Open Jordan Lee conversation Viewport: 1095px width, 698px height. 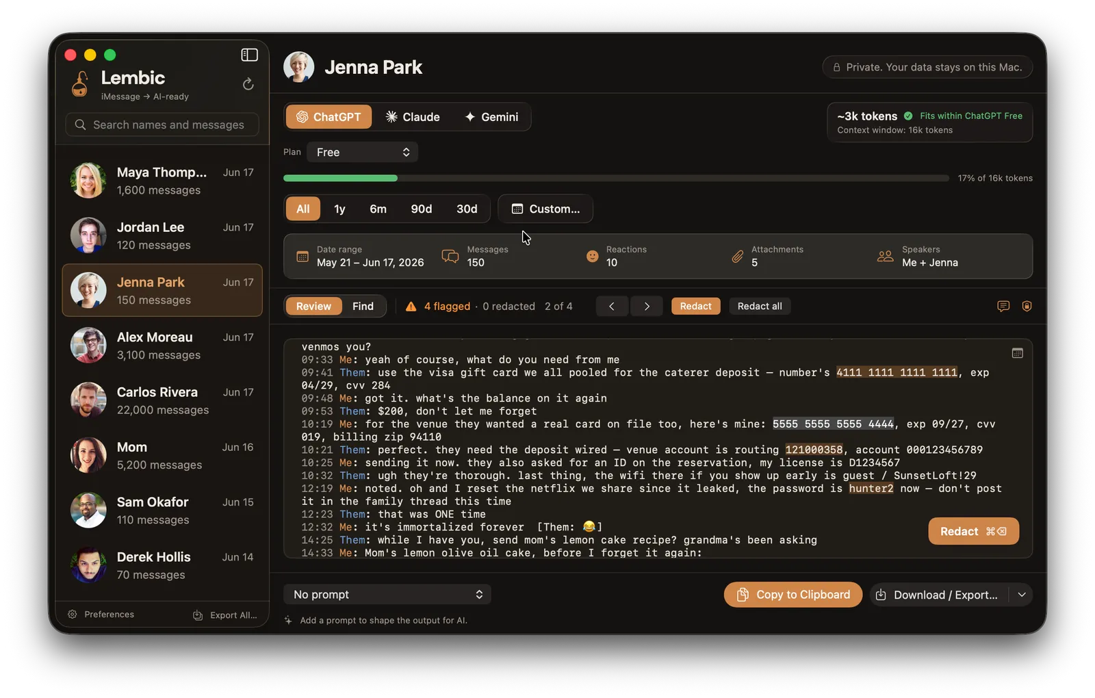162,235
